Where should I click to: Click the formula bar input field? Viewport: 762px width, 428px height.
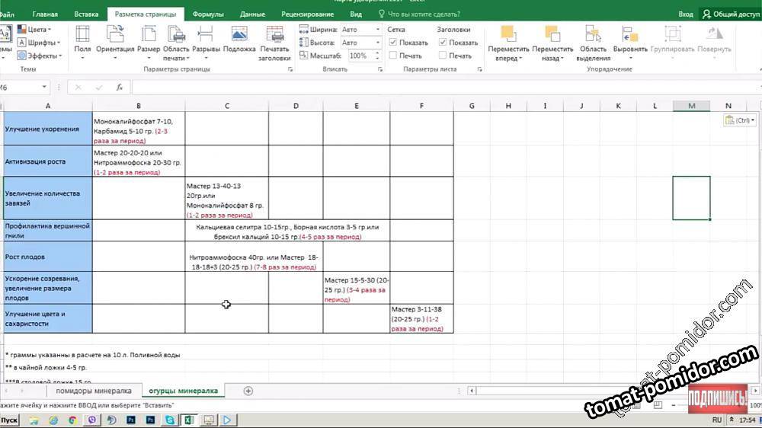click(445, 88)
